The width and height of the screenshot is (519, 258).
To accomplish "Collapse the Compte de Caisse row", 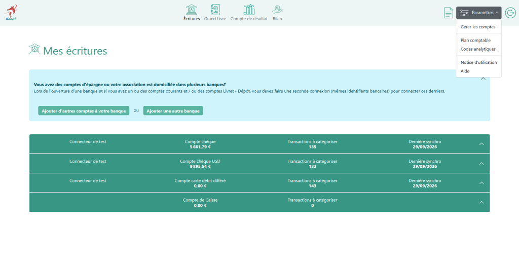I will point(481,203).
